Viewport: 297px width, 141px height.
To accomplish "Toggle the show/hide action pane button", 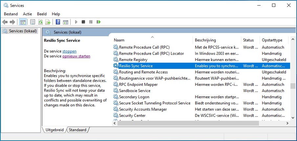I will (x=65, y=22).
